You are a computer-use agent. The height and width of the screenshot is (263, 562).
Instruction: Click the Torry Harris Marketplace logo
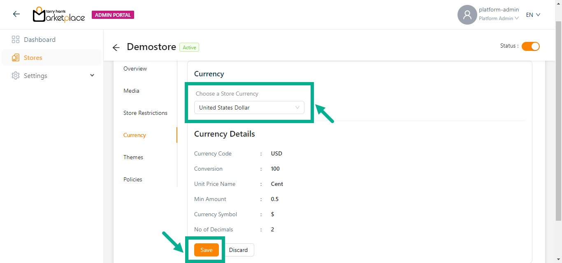pos(58,15)
